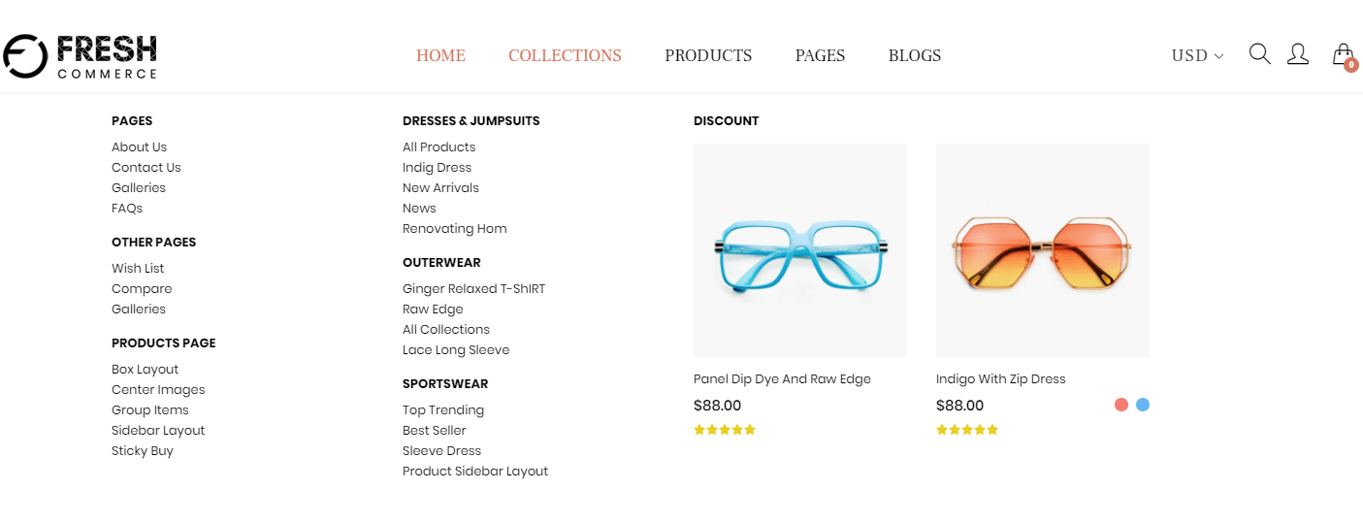Open the user account icon

1297,54
